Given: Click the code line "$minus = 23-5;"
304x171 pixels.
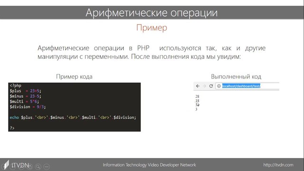Looking at the screenshot, I should point(25,96).
